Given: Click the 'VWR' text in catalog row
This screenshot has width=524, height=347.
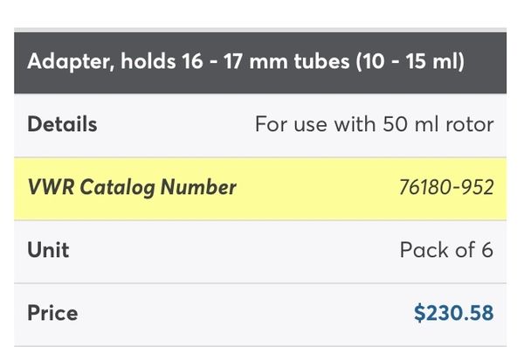Looking at the screenshot, I should coord(52,187).
